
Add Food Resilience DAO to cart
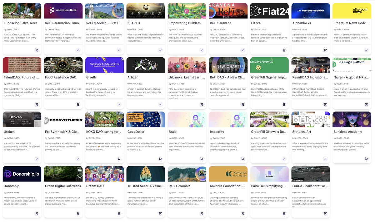[78, 104]
